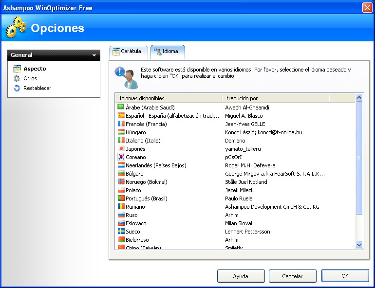Click the Portugal flag icon
The width and height of the screenshot is (375, 288).
pyautogui.click(x=121, y=198)
